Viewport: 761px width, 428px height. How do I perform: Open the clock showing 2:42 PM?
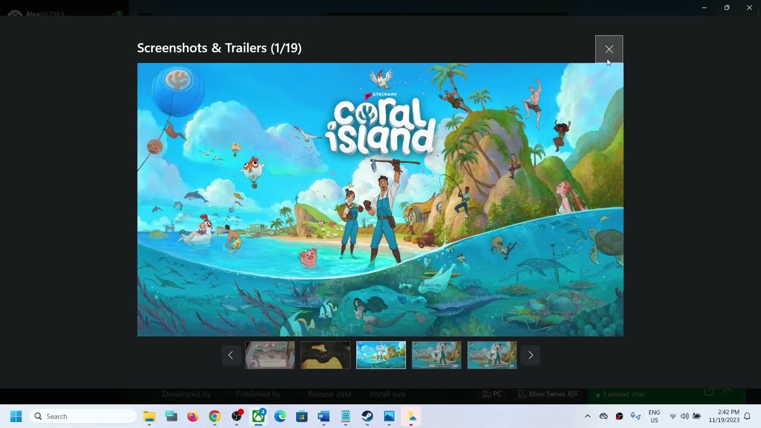(x=724, y=416)
